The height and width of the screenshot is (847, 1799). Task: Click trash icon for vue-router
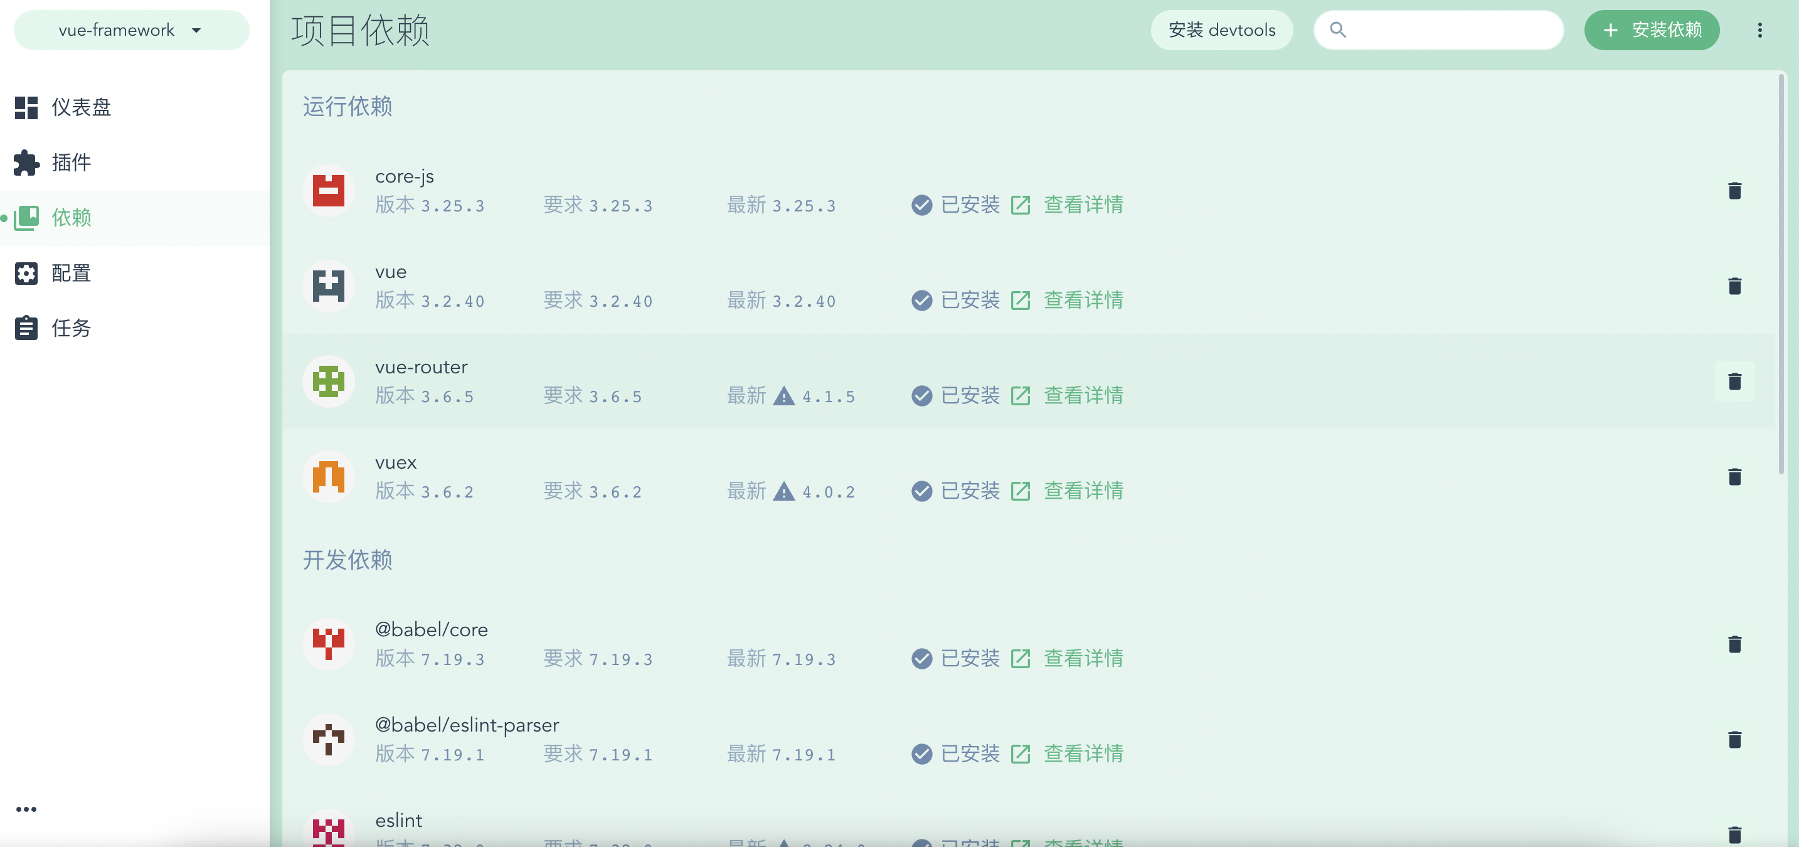1734,381
